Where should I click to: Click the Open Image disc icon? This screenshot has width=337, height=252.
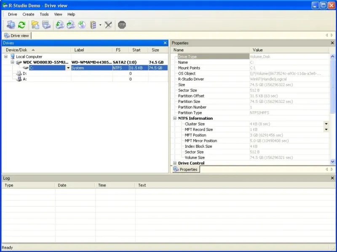tap(82, 25)
